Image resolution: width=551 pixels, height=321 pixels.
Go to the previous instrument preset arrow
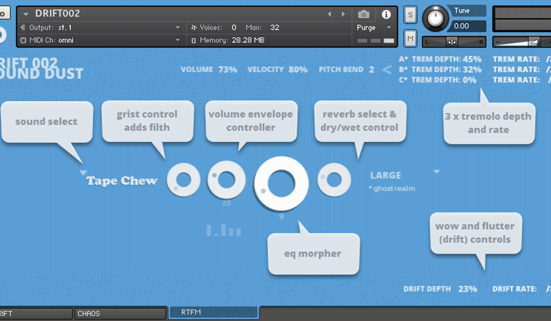tap(329, 14)
